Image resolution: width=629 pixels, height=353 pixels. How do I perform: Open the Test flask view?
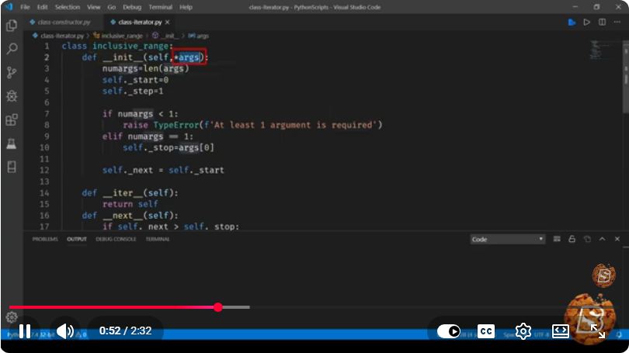(12, 143)
